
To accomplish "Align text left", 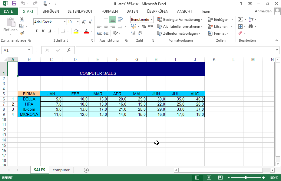I will click(99, 26).
